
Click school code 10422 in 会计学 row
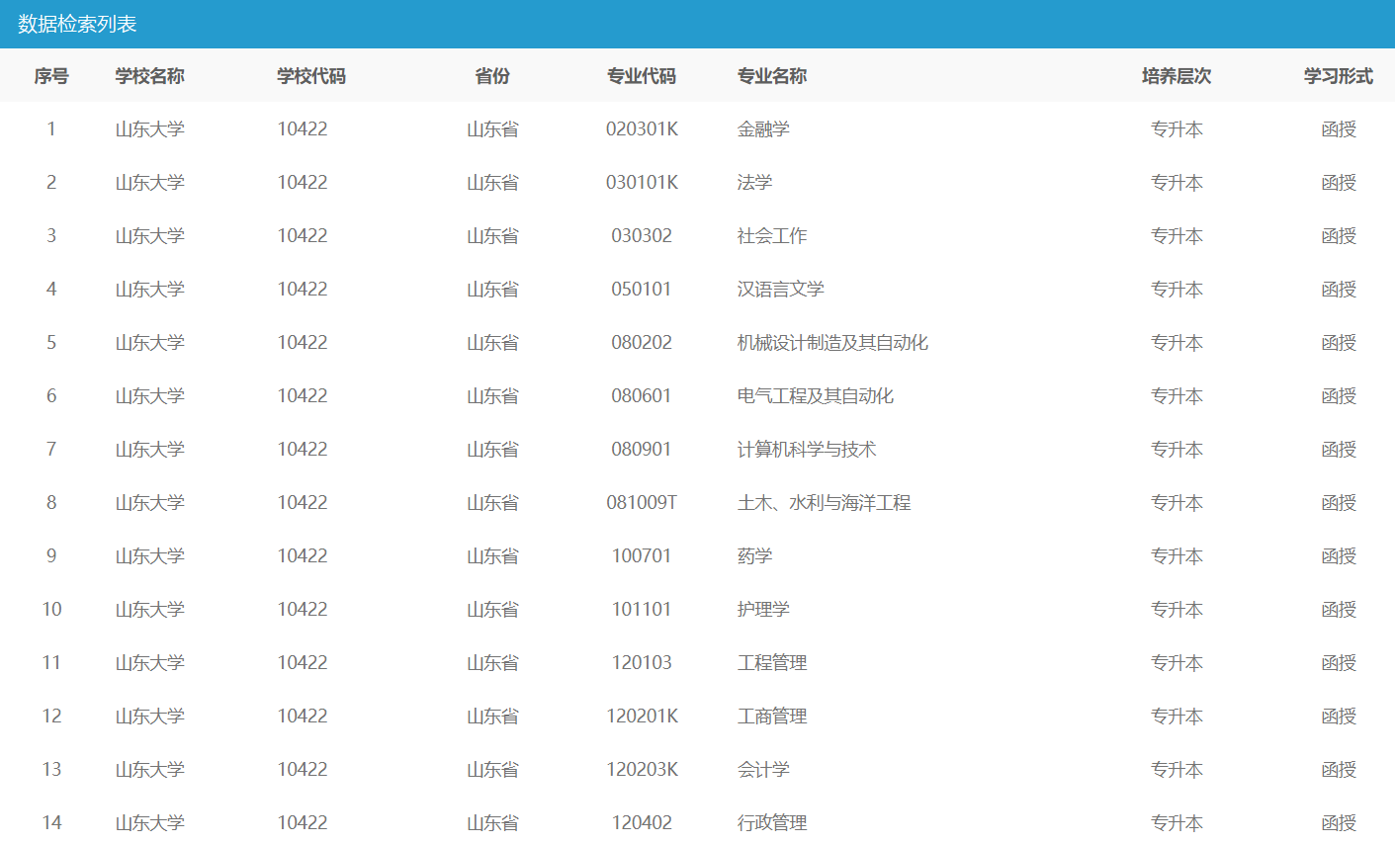pos(303,770)
